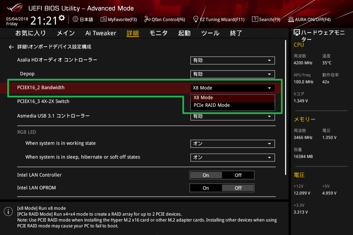
Task: Click the CPU temperature 35°C value
Action: [327, 63]
